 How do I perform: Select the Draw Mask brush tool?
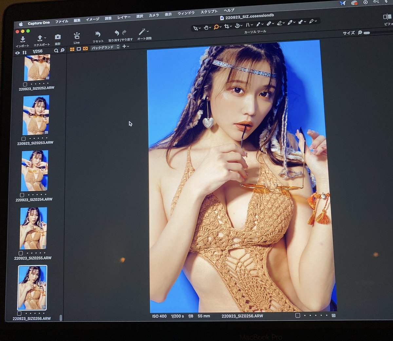point(258,25)
